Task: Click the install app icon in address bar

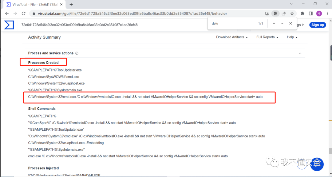Action: 267,13
